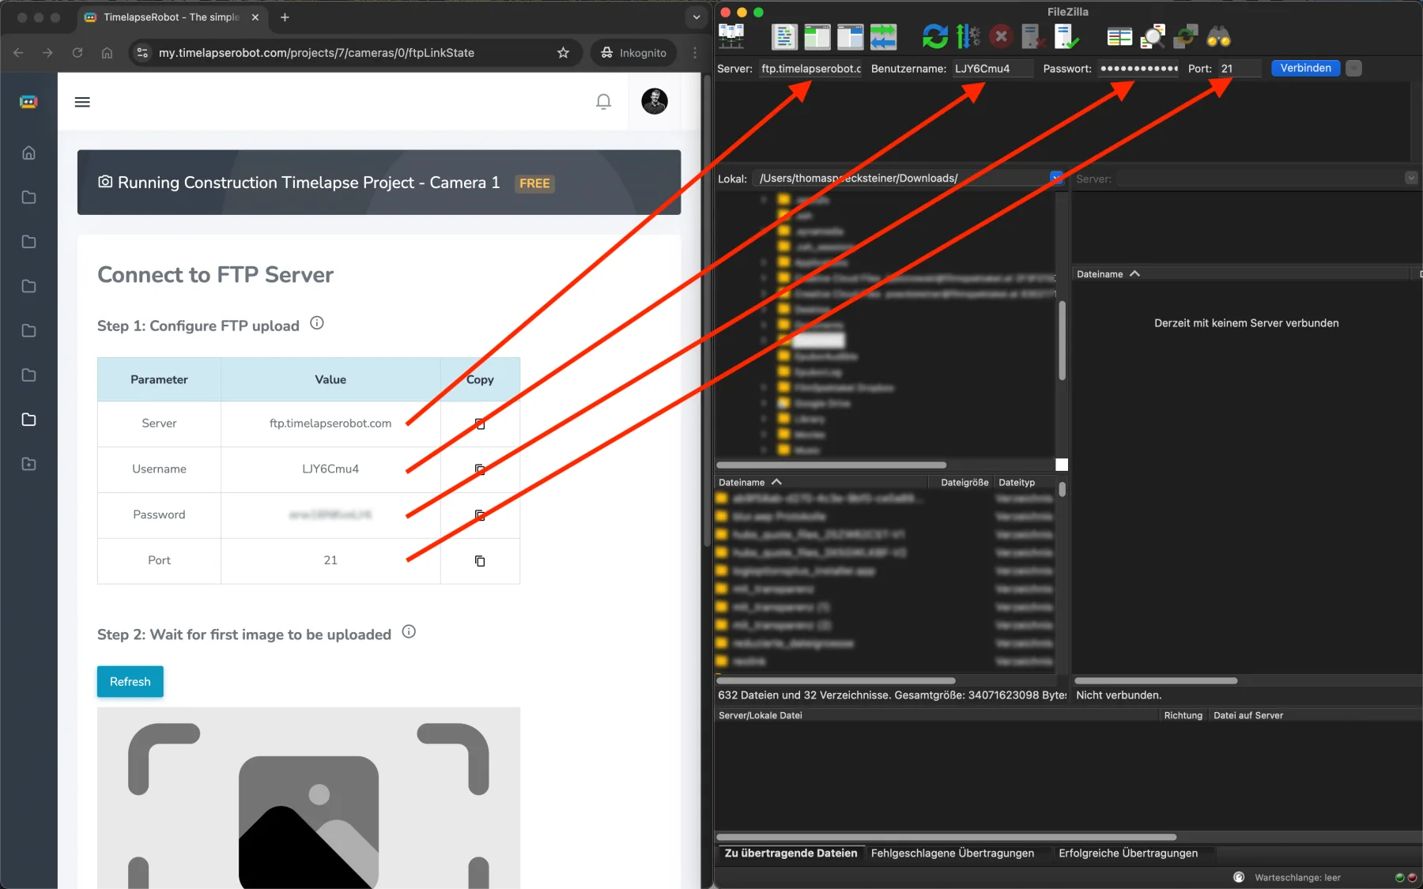Toggle processing of the transfer queue

[x=968, y=36]
